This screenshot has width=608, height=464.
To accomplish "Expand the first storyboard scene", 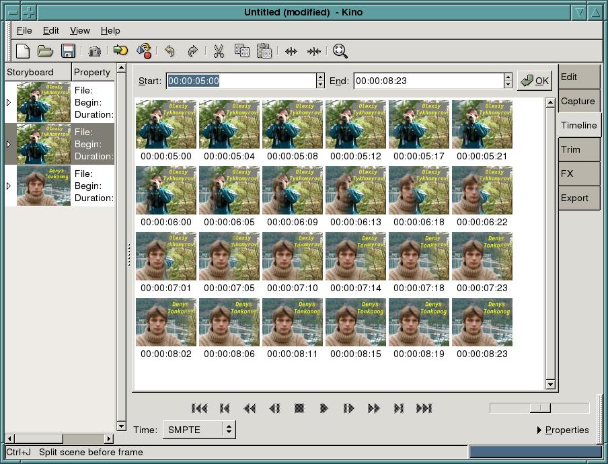I will (9, 102).
